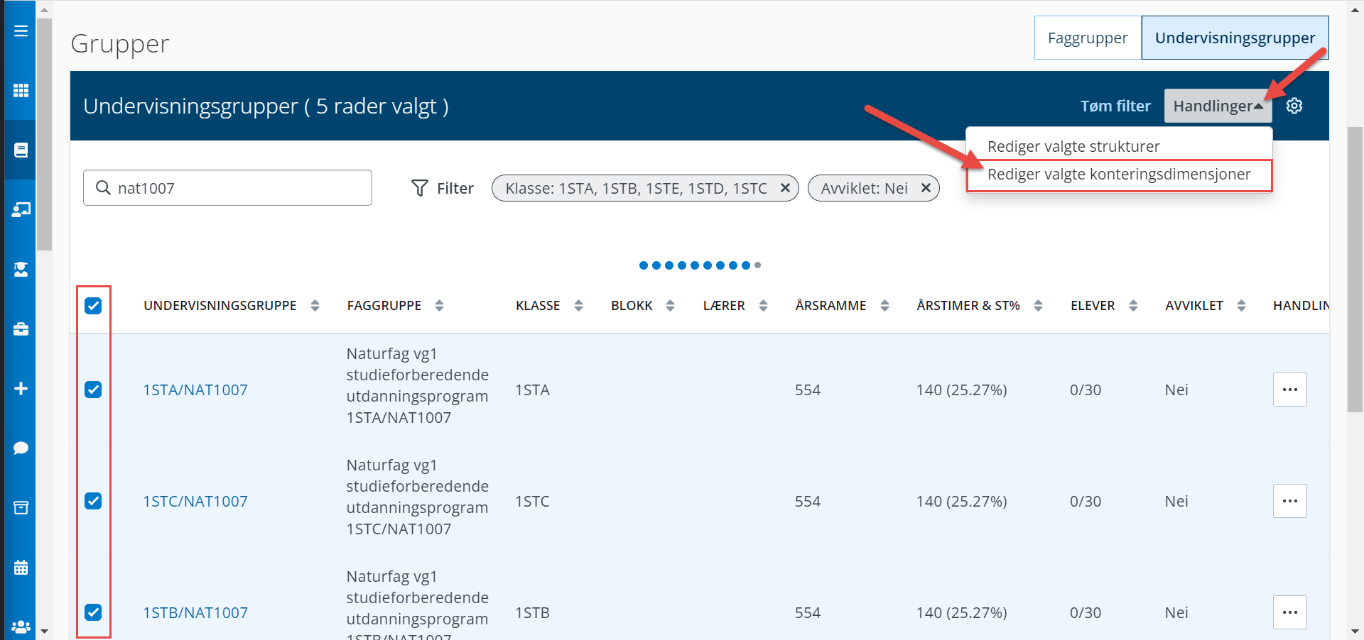Open the calendar icon in sidebar
The height and width of the screenshot is (640, 1364).
(21, 567)
